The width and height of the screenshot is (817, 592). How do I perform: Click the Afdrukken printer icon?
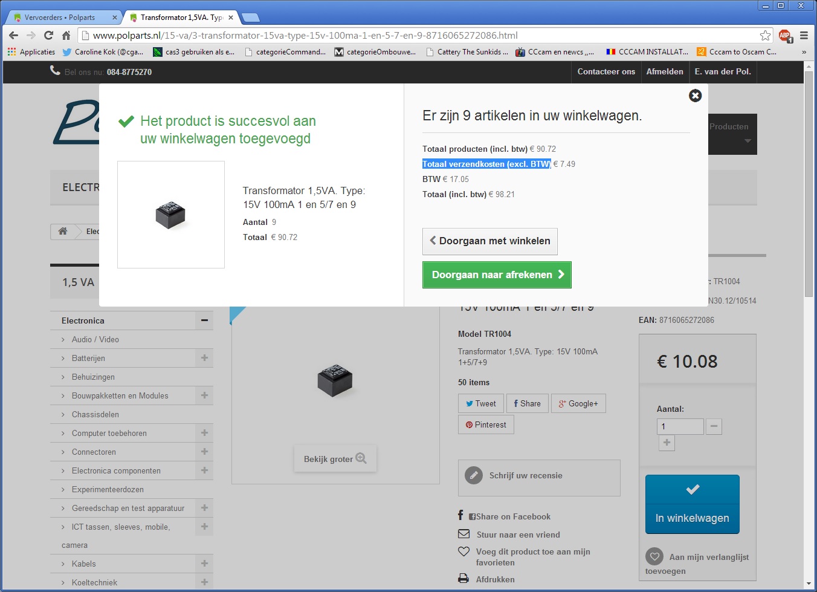click(x=463, y=579)
